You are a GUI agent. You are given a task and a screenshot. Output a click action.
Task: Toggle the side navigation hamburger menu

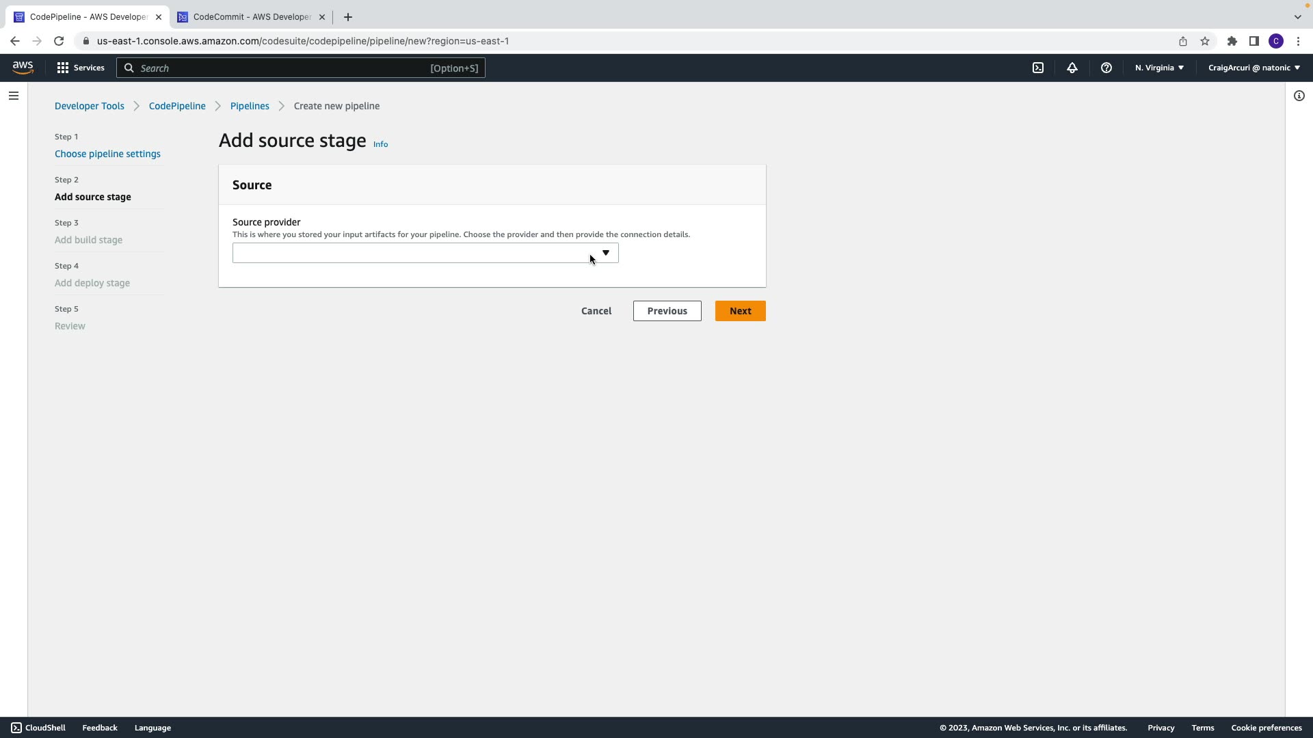tap(14, 96)
